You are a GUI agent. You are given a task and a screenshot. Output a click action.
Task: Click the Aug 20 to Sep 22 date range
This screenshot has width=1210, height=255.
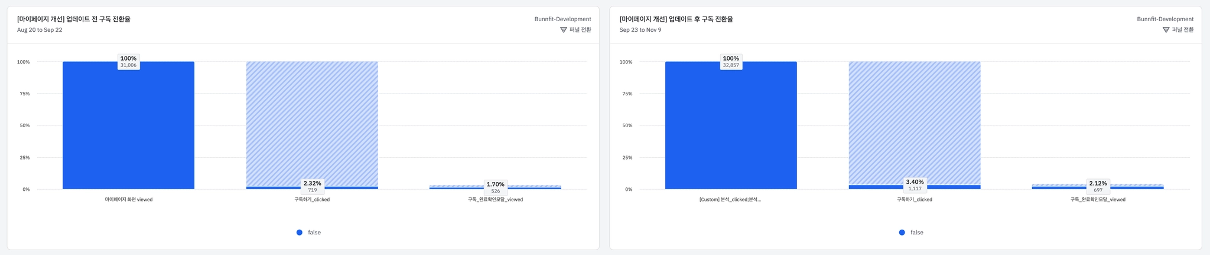click(x=40, y=30)
